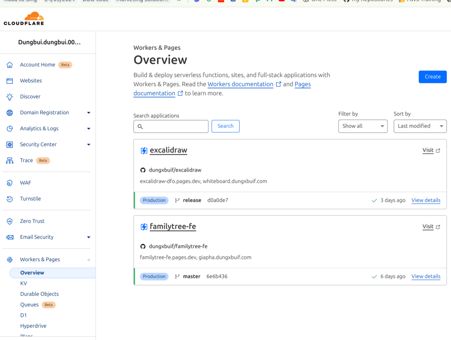Click the branch icon beside release
Screen dimensions: 451x340
(x=177, y=200)
